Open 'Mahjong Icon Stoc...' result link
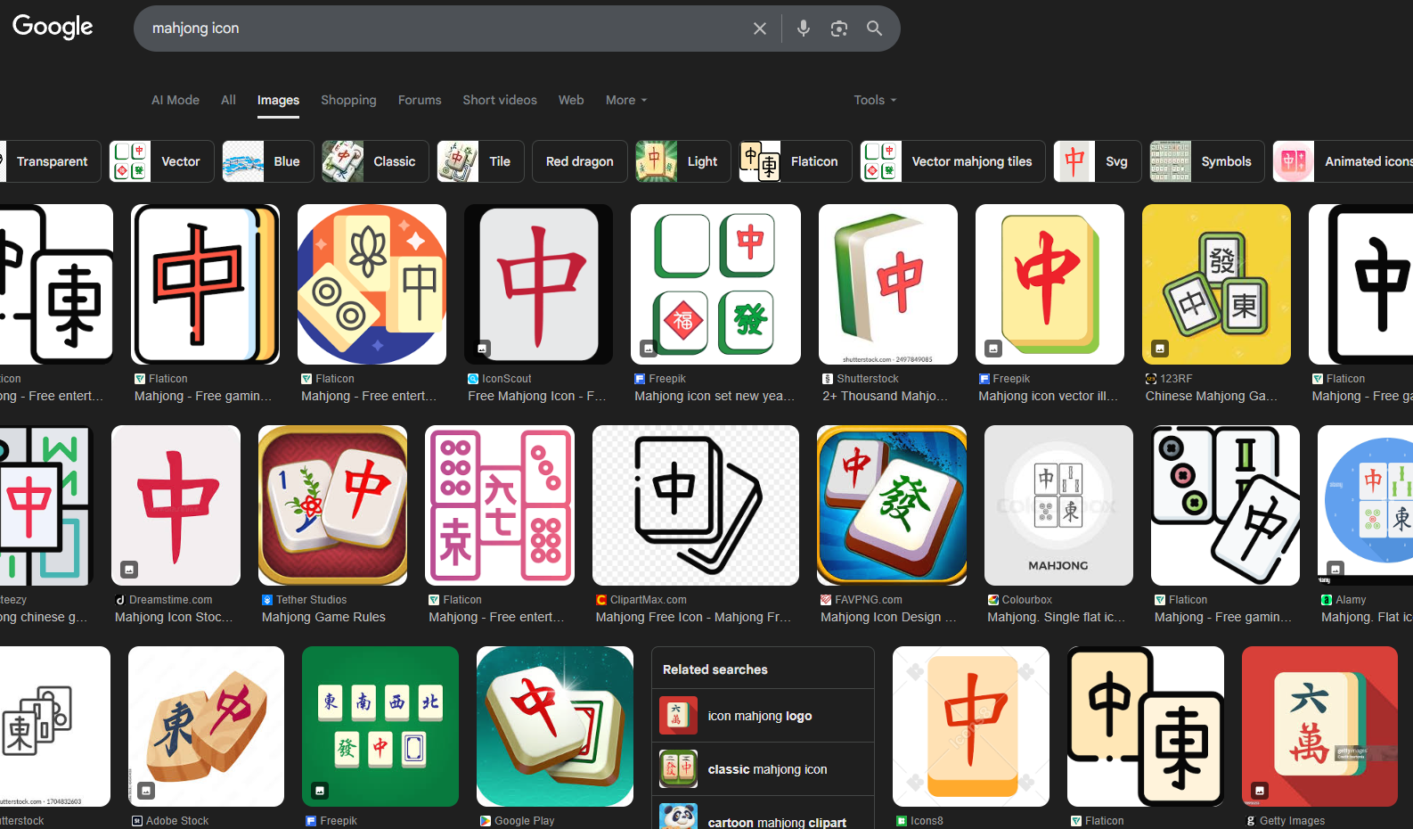The image size is (1413, 829). [174, 617]
